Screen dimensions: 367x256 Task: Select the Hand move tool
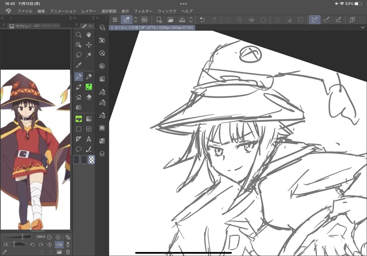point(89,35)
